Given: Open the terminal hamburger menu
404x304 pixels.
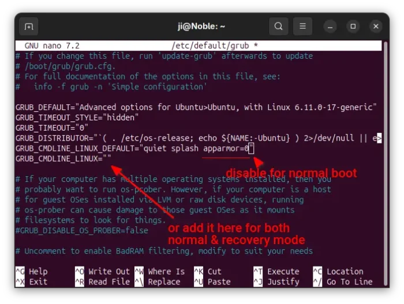Looking at the screenshot, I should [302, 26].
